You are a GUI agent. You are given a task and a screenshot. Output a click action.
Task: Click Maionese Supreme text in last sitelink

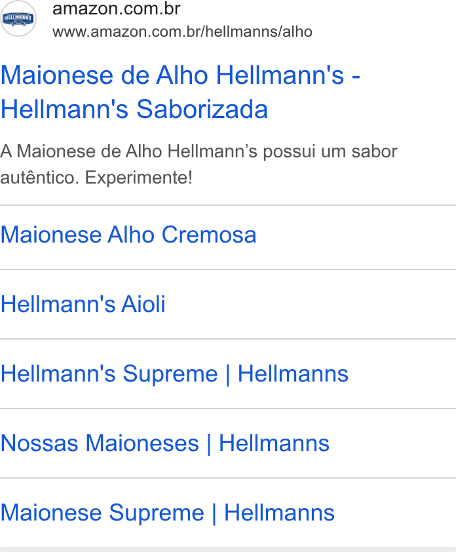point(102,513)
